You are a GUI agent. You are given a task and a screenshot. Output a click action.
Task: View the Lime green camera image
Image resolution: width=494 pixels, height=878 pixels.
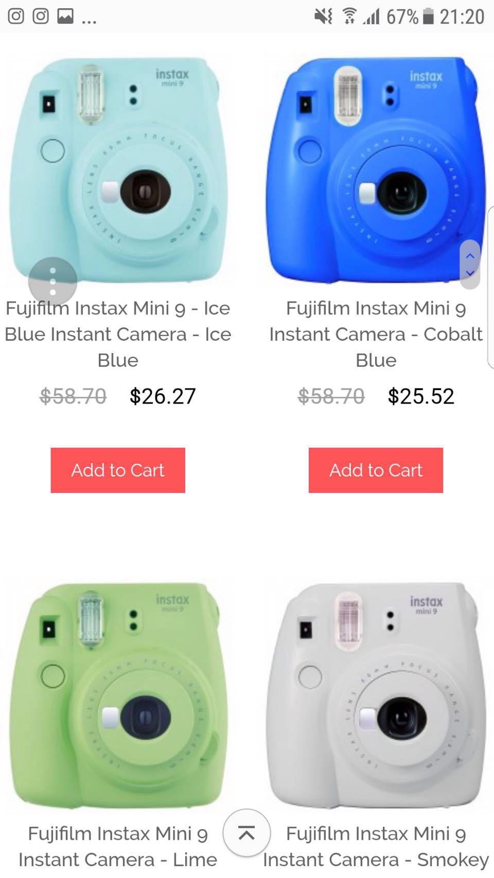point(118,696)
